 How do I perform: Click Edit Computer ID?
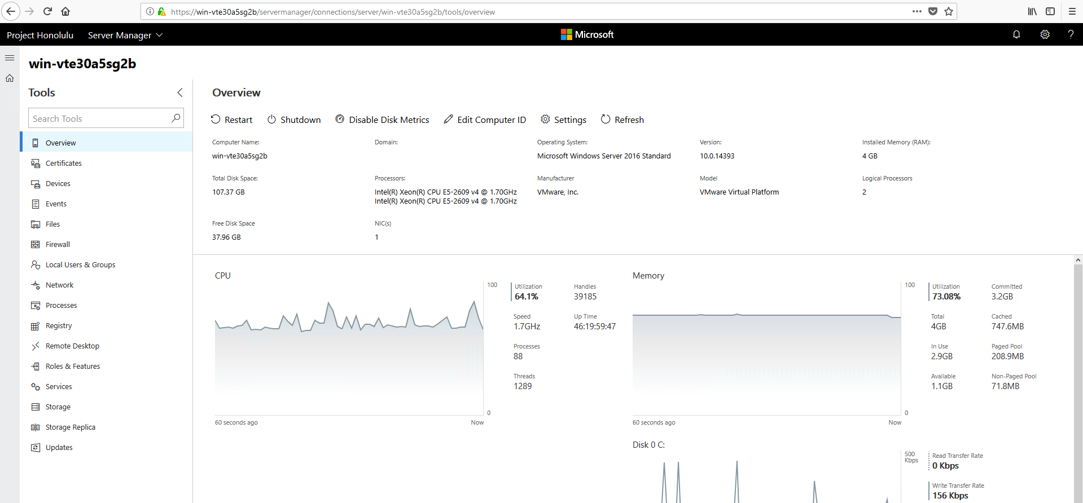point(485,120)
